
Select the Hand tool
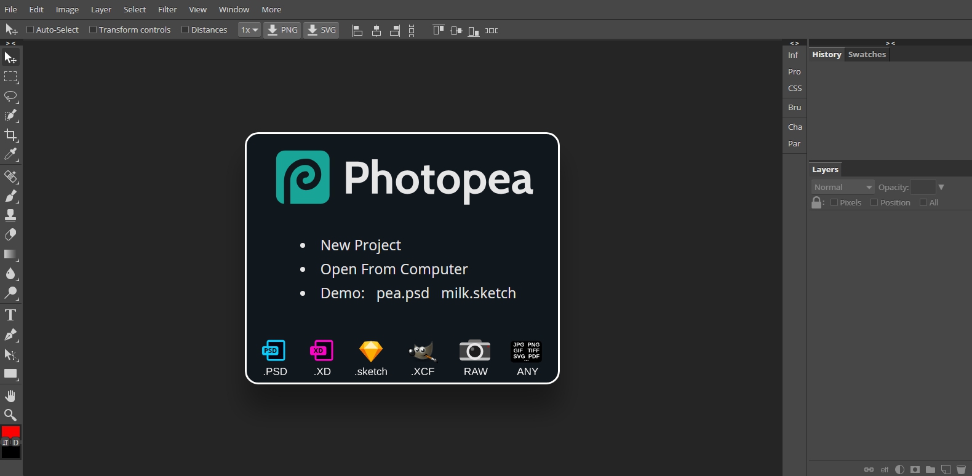tap(10, 395)
